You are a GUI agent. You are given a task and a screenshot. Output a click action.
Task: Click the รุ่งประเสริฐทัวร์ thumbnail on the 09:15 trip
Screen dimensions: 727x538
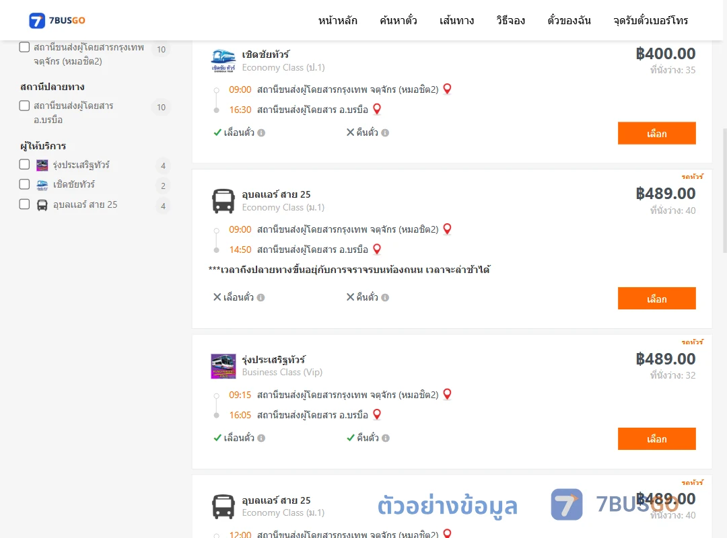click(223, 366)
